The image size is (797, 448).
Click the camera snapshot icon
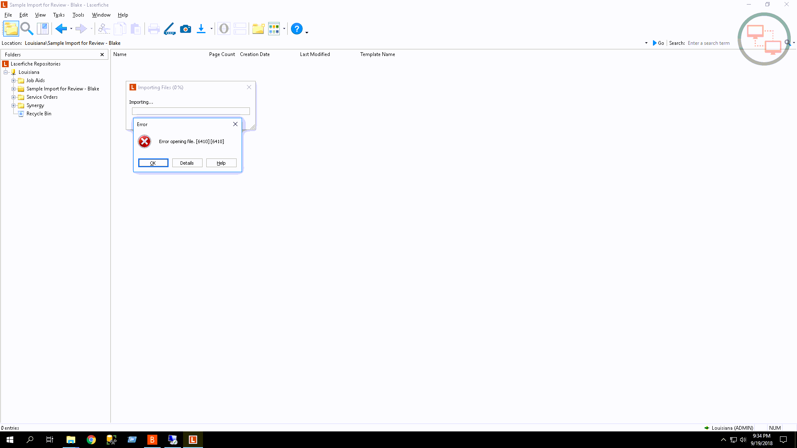[x=186, y=29]
